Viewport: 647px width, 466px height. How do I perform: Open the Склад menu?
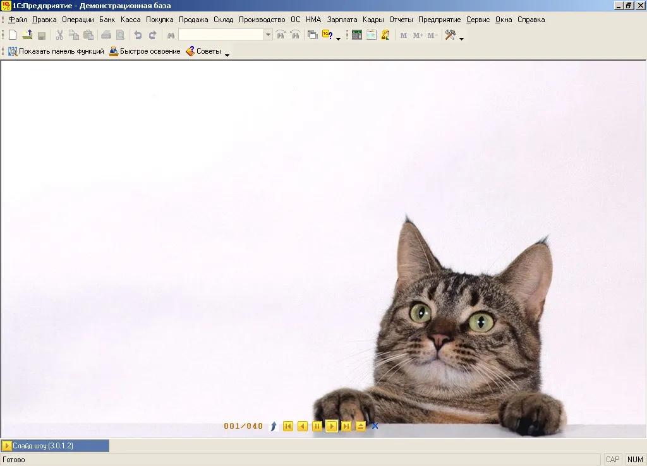(223, 20)
